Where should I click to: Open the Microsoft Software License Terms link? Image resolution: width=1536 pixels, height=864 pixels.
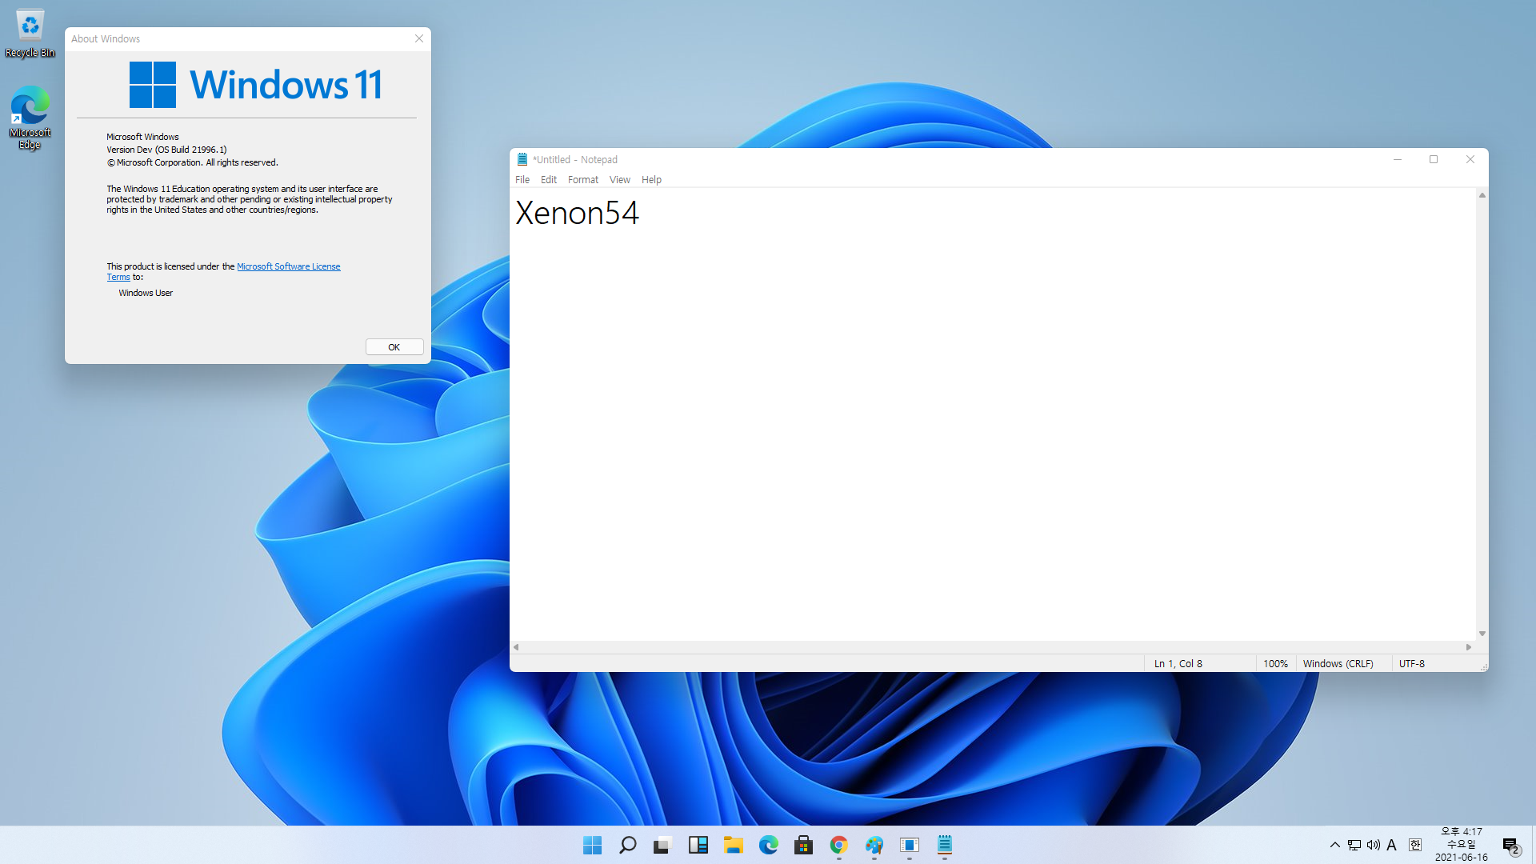coord(288,266)
